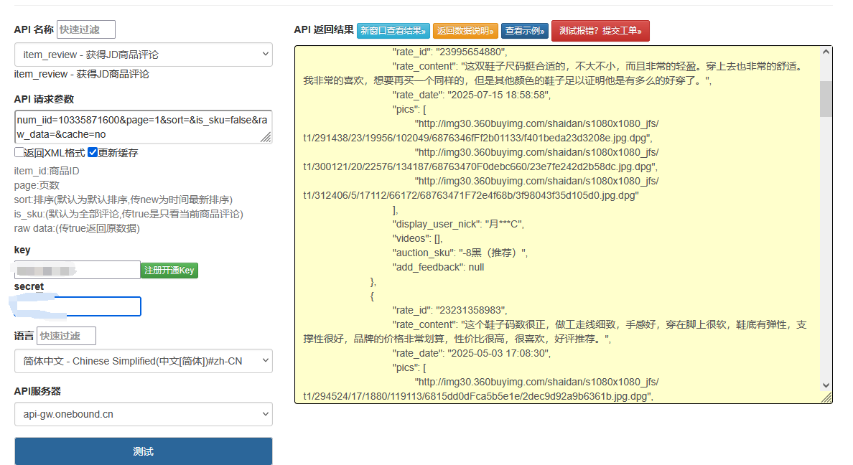Click the orange 返回数据说明 button
The height and width of the screenshot is (465, 853).
pyautogui.click(x=465, y=30)
